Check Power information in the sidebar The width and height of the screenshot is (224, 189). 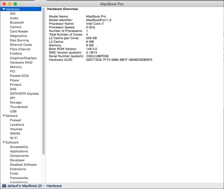click(x=14, y=80)
